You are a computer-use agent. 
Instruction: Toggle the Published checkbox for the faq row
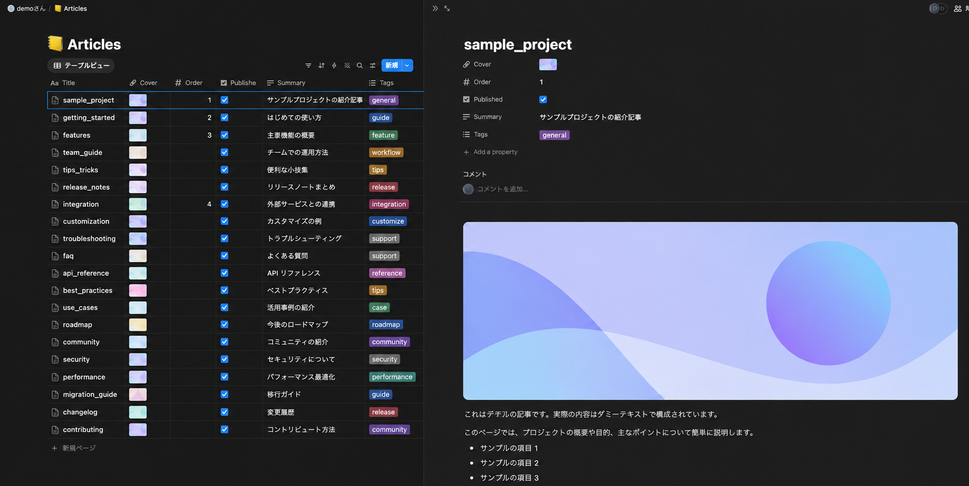(x=224, y=256)
